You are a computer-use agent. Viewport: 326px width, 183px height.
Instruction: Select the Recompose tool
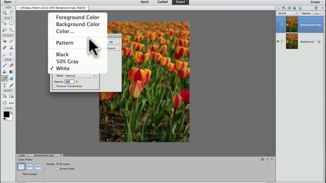[x=11, y=96]
